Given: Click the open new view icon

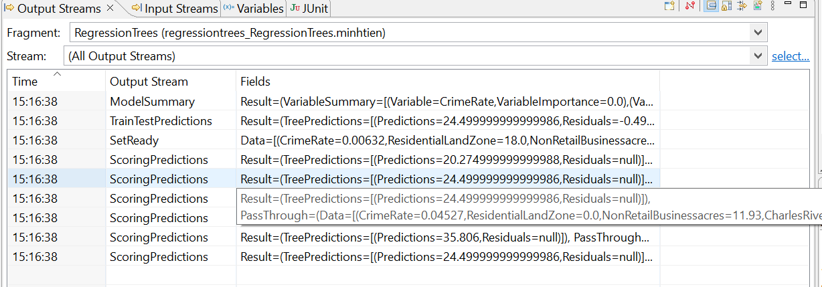Looking at the screenshot, I should (x=669, y=7).
